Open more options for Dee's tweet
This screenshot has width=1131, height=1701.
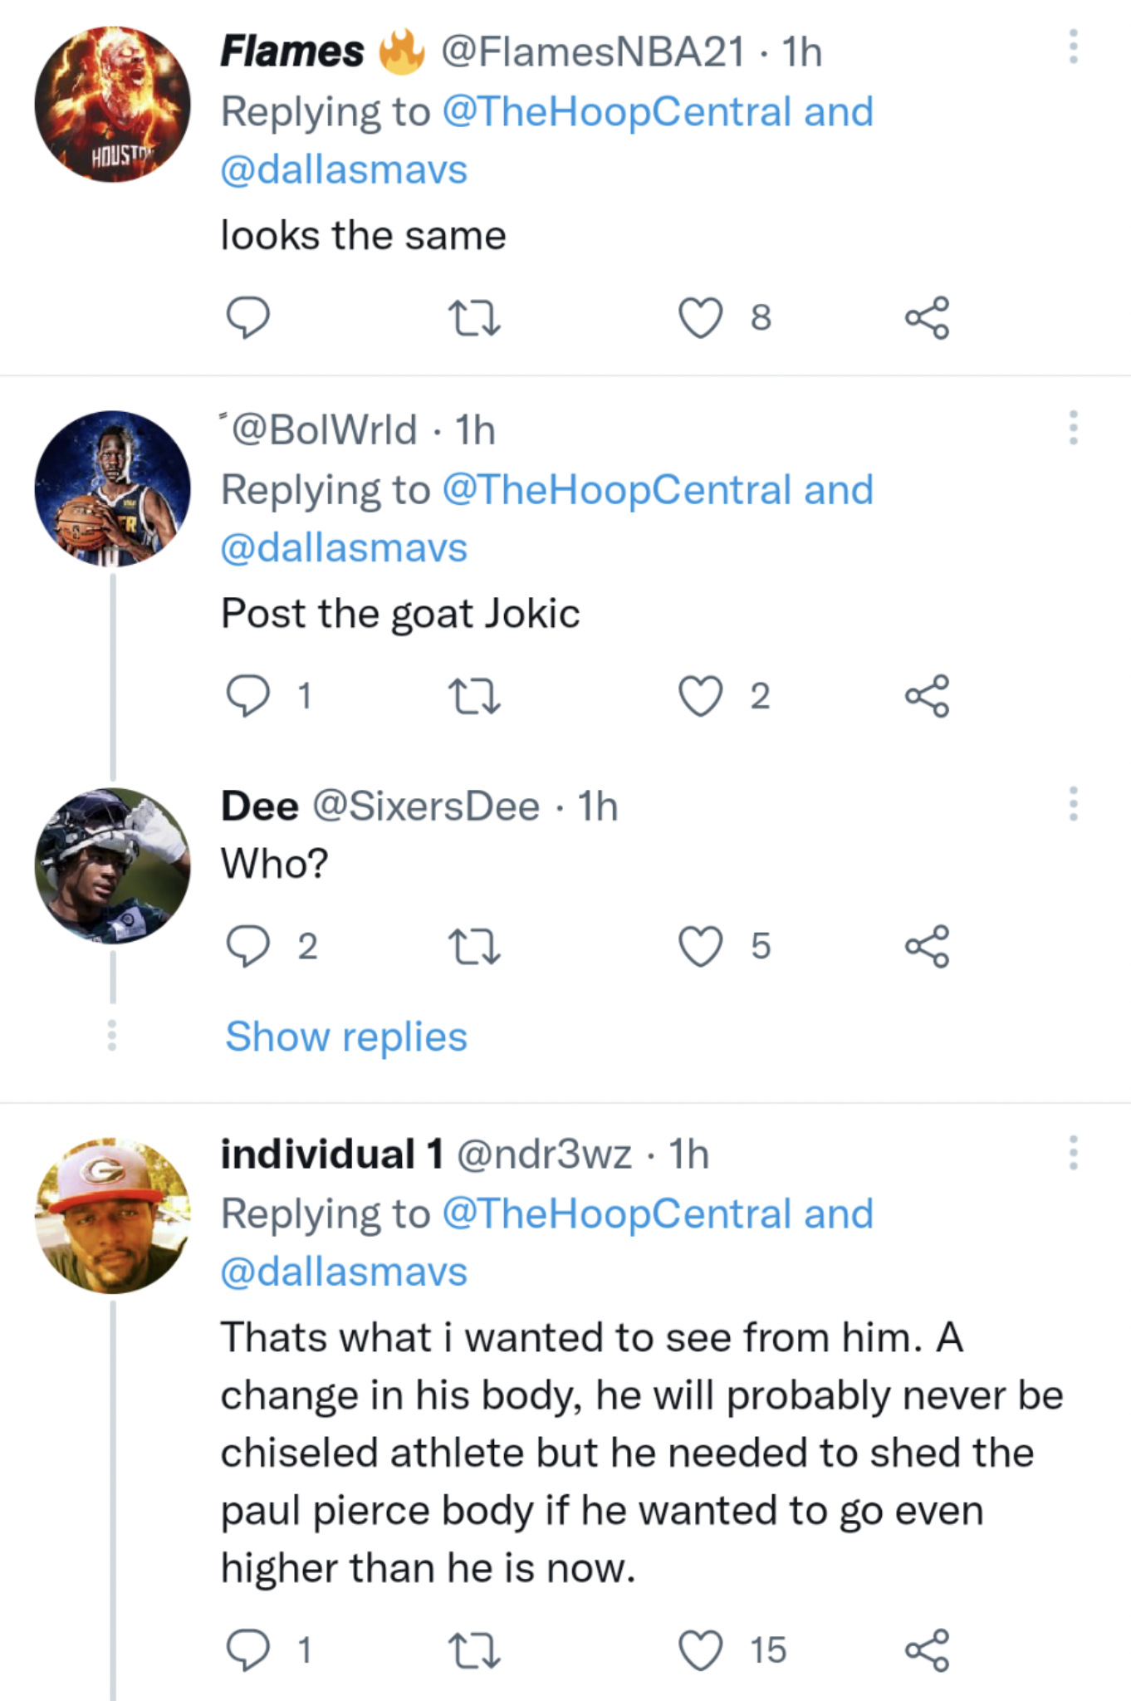1073,804
